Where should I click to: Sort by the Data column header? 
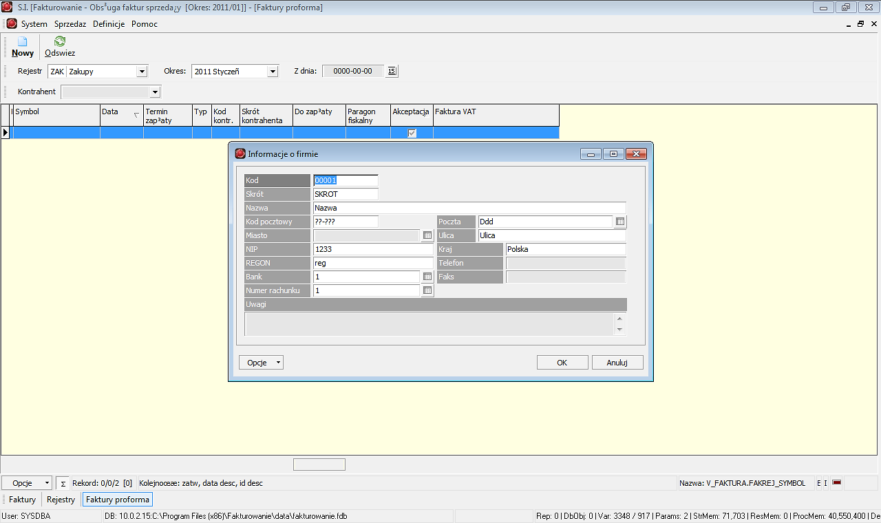pos(122,115)
